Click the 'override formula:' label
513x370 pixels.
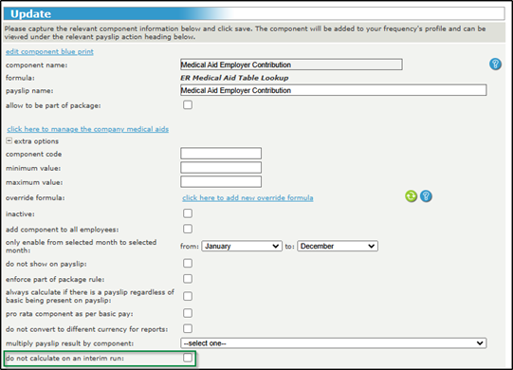tap(35, 197)
